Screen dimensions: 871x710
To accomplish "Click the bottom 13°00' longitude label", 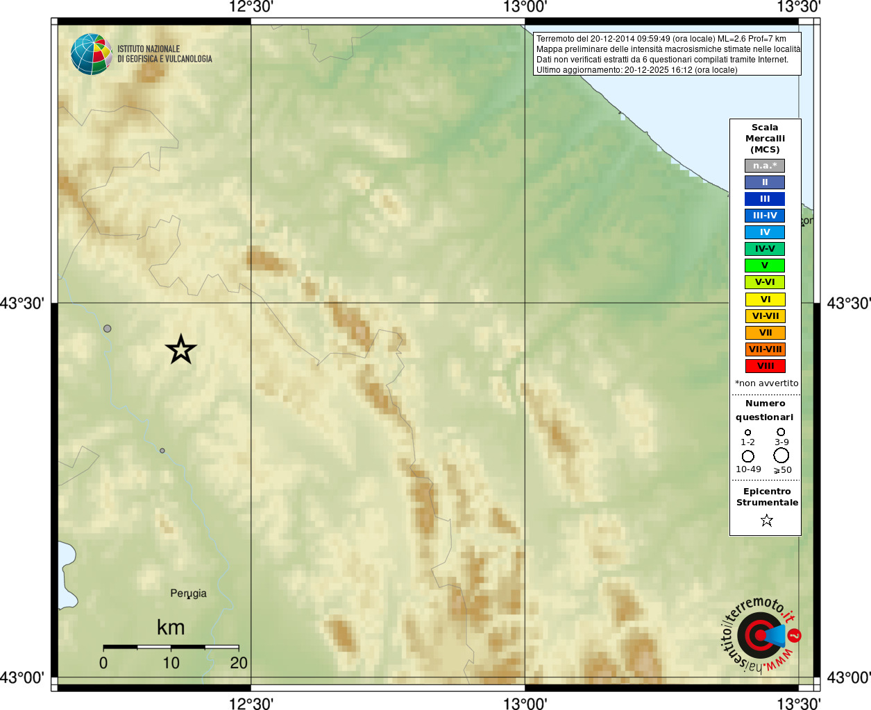I will 525,704.
